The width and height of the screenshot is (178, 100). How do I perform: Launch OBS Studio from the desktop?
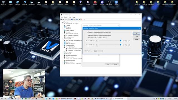pyautogui.click(x=109, y=3)
